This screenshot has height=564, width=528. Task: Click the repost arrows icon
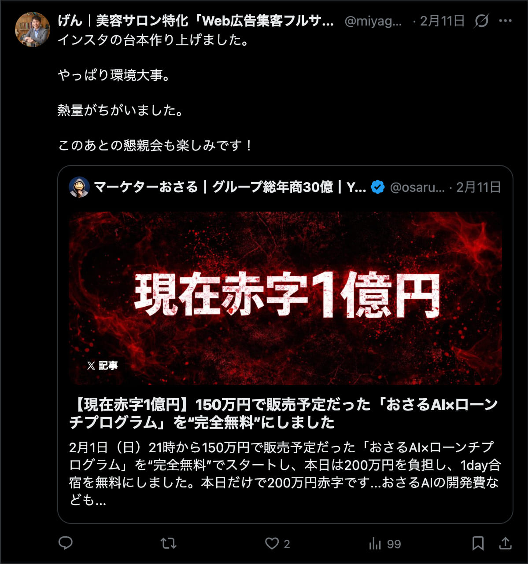click(x=169, y=544)
